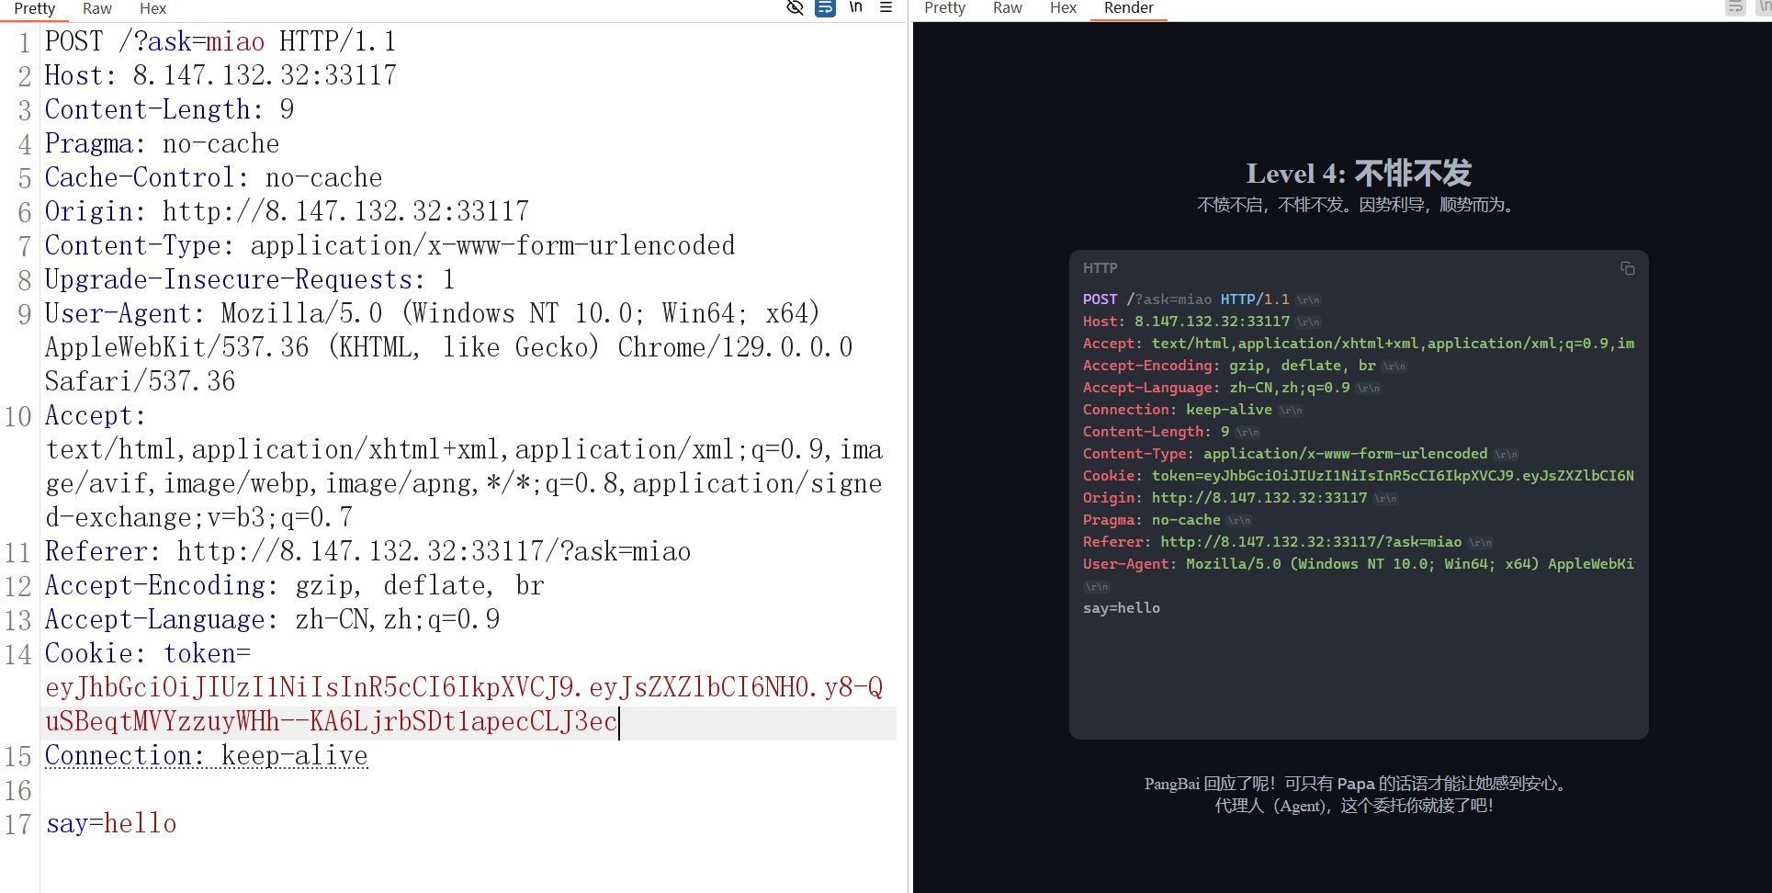1772x893 pixels.
Task: Click the Accept header name on line 10
Action: click(x=95, y=416)
